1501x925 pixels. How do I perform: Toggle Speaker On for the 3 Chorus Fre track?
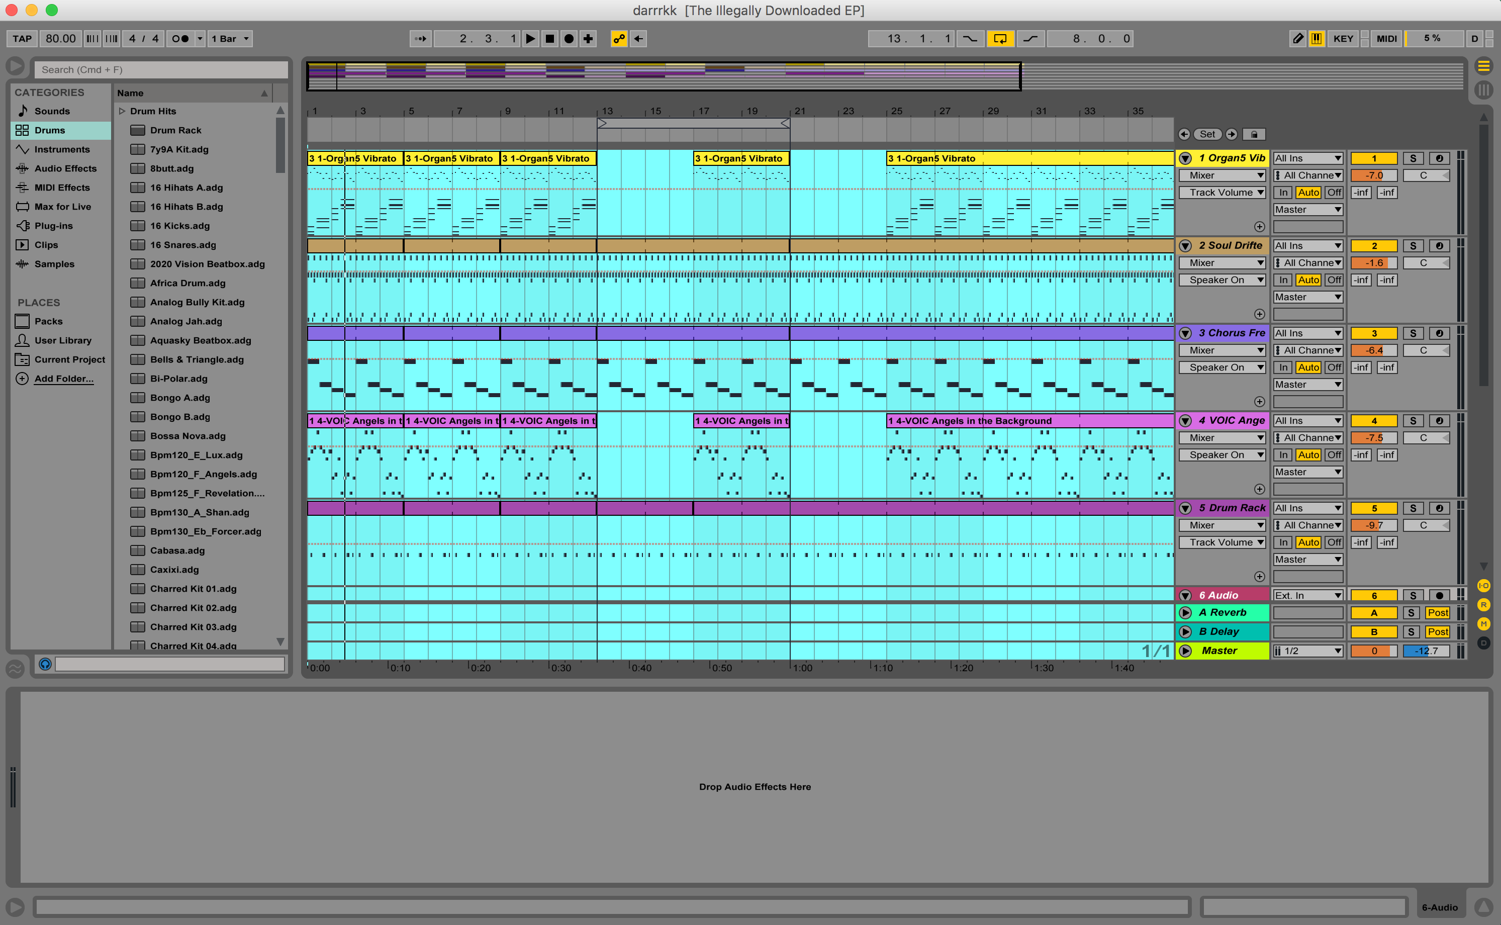[1222, 367]
